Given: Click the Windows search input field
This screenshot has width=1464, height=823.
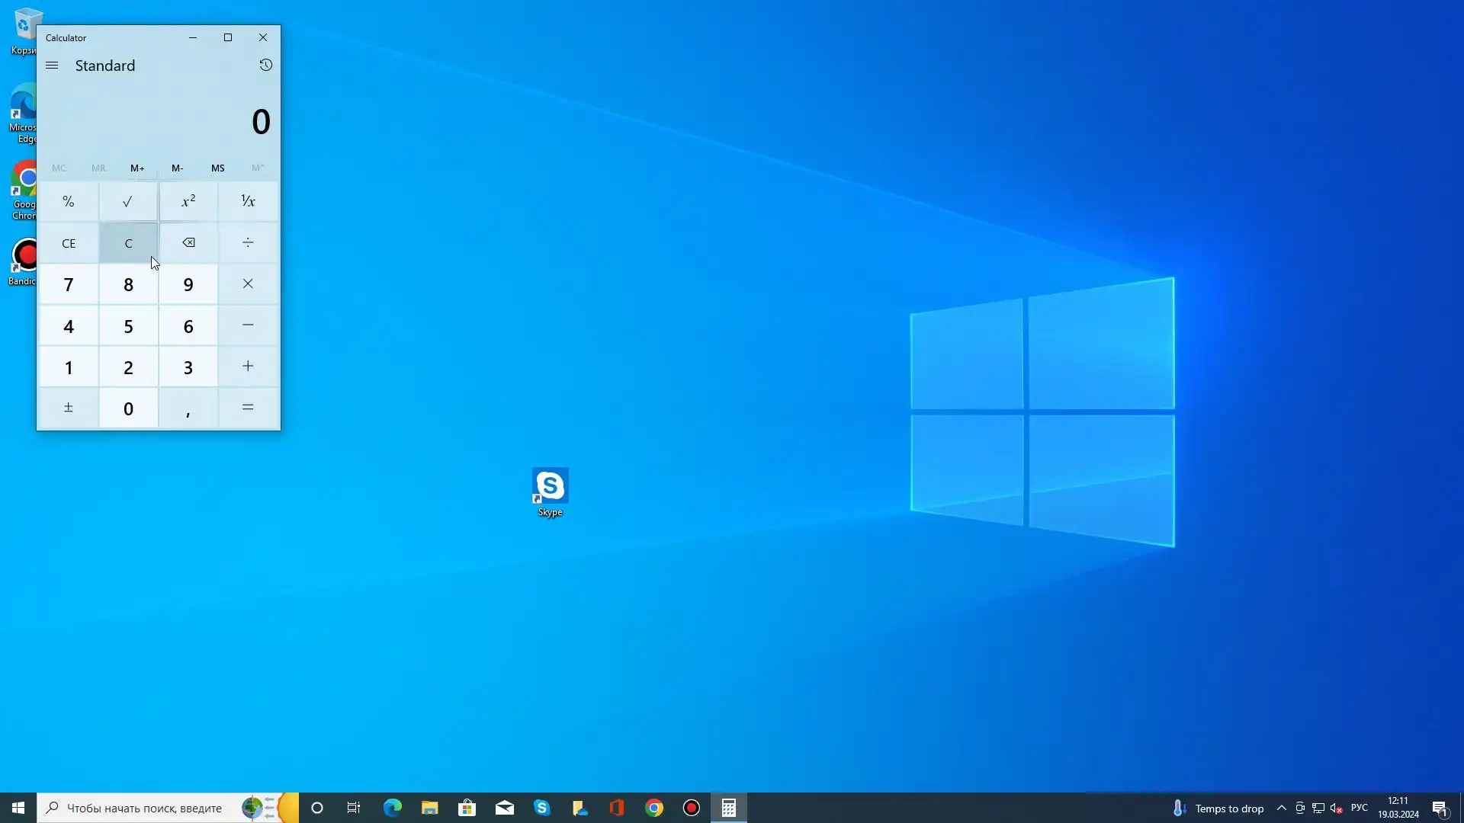Looking at the screenshot, I should [145, 808].
